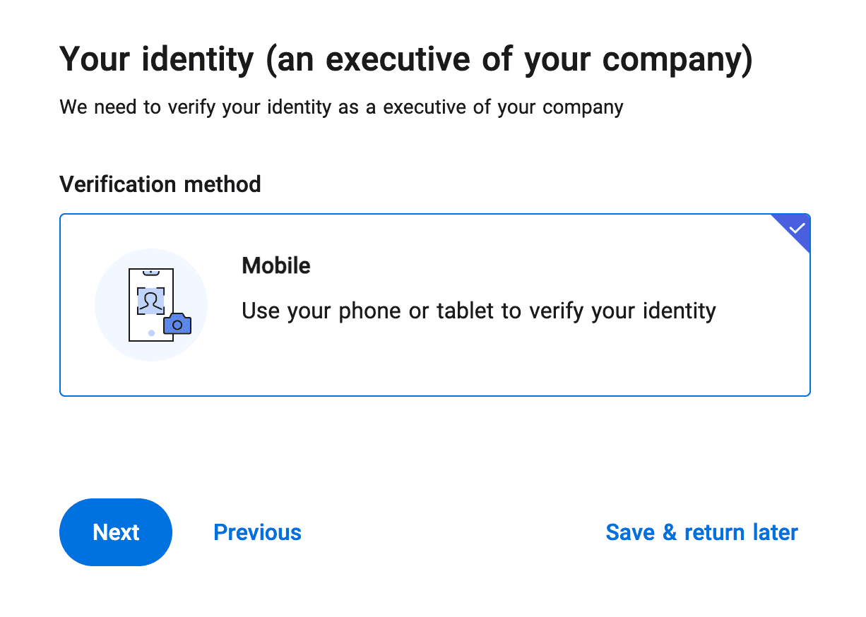Viewport: 866px width, 617px height.
Task: Click the 'We need to verify your identity' subtitle
Action: pyautogui.click(x=341, y=107)
